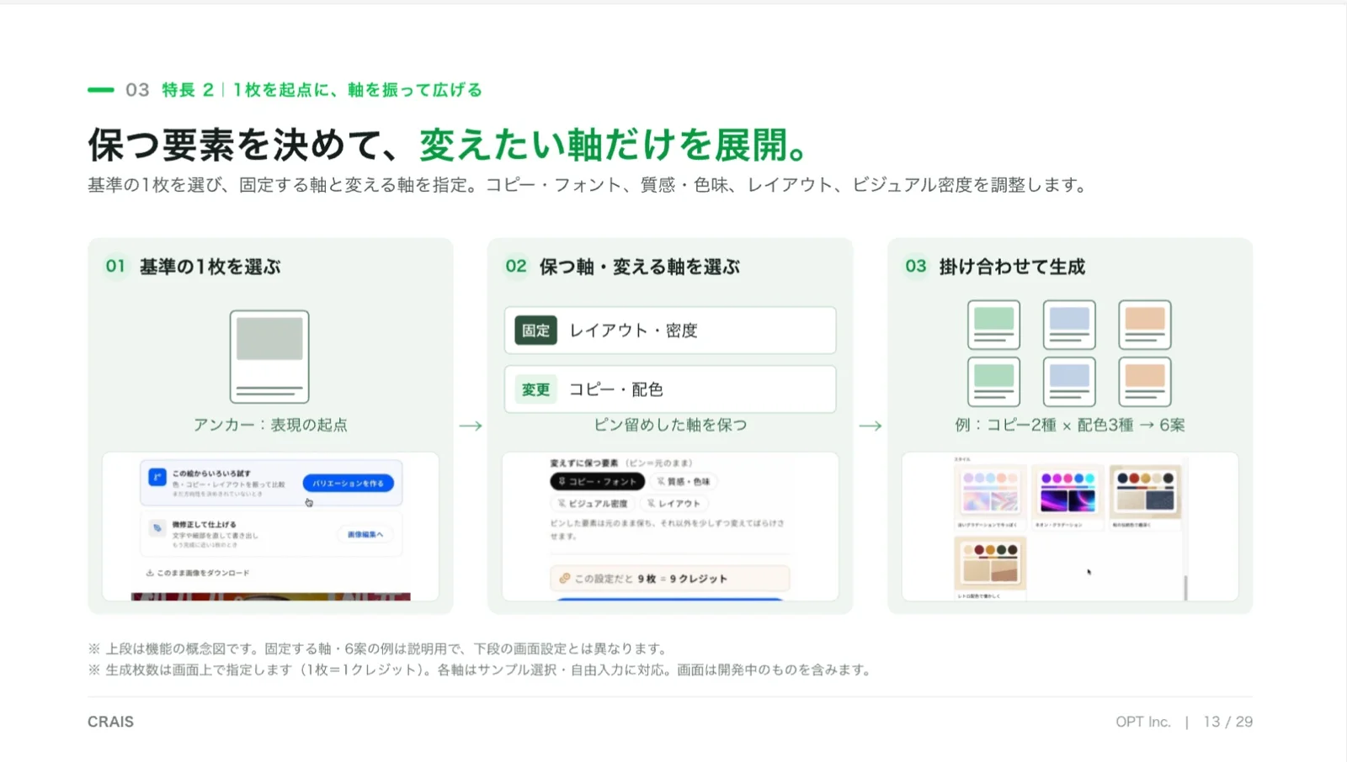Screen dimensions: 1347x762
Task: Click the caption アンカー：表現の起点
Action: point(270,425)
